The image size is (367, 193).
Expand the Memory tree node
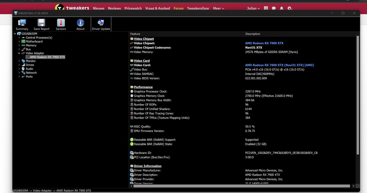pos(19,45)
